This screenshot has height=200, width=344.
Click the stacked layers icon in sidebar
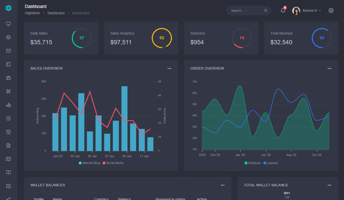(x=8, y=37)
